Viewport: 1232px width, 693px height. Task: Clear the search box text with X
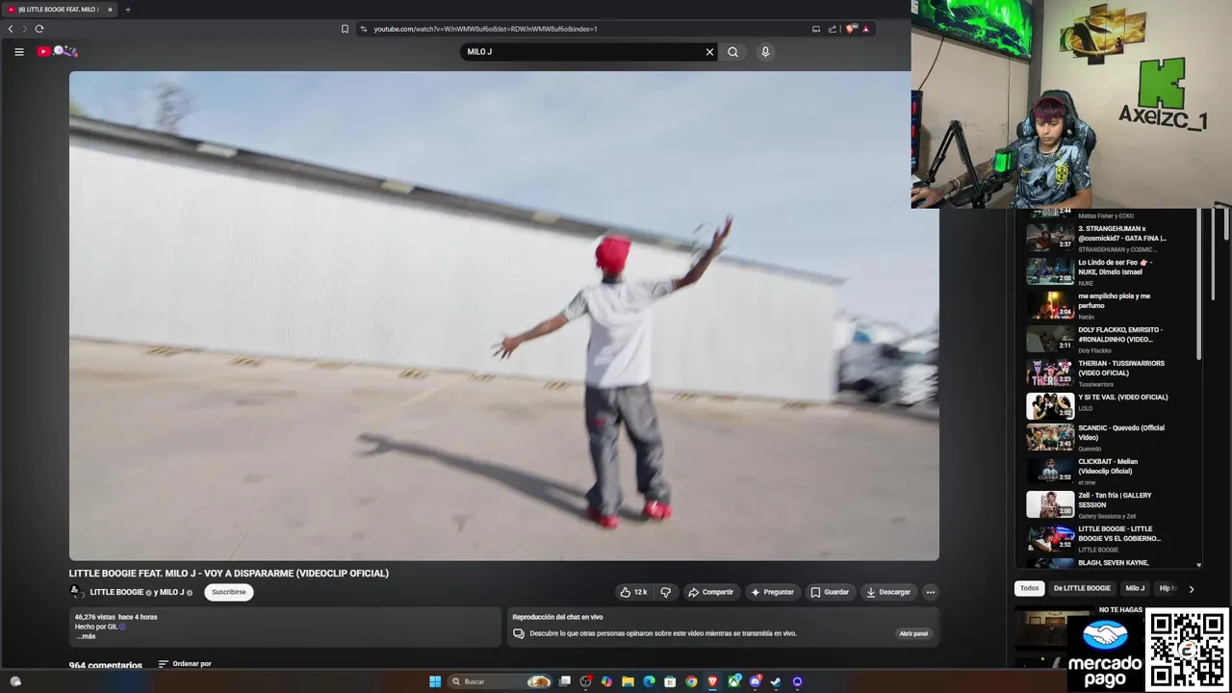tap(710, 52)
